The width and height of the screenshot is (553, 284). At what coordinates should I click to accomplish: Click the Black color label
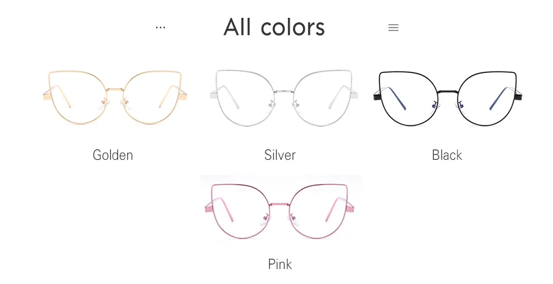(447, 155)
